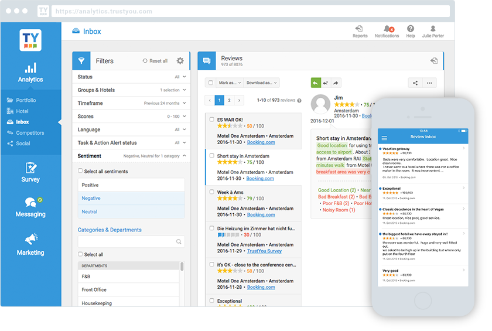The height and width of the screenshot is (331, 492).
Task: Expand the Timeframe filter
Action: 131,103
